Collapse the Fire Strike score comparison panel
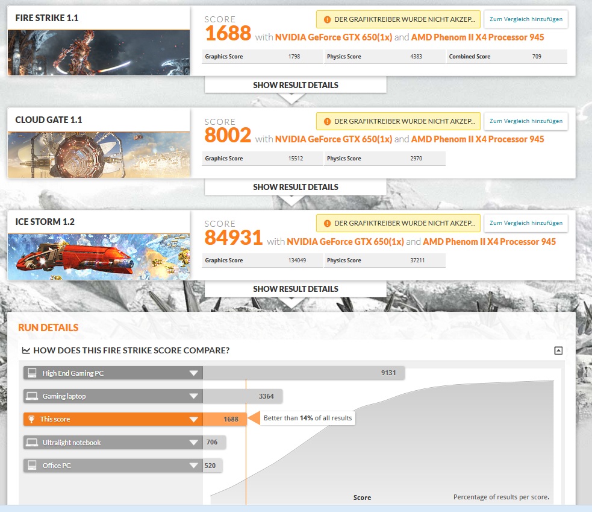The height and width of the screenshot is (512, 592). [x=558, y=350]
